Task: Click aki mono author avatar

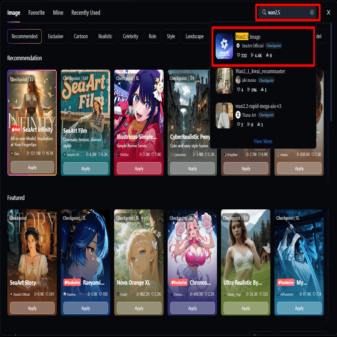Action: 238,80
